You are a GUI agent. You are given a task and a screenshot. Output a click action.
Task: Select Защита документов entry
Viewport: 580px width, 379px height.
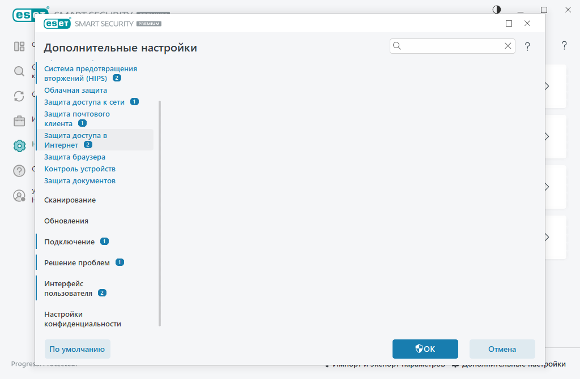tap(80, 180)
